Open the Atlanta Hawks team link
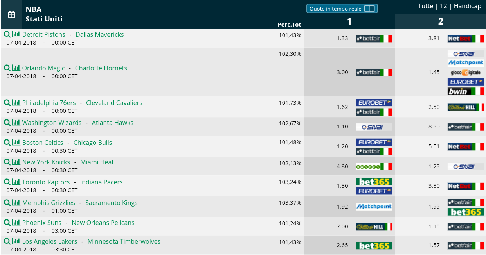 tap(113, 123)
